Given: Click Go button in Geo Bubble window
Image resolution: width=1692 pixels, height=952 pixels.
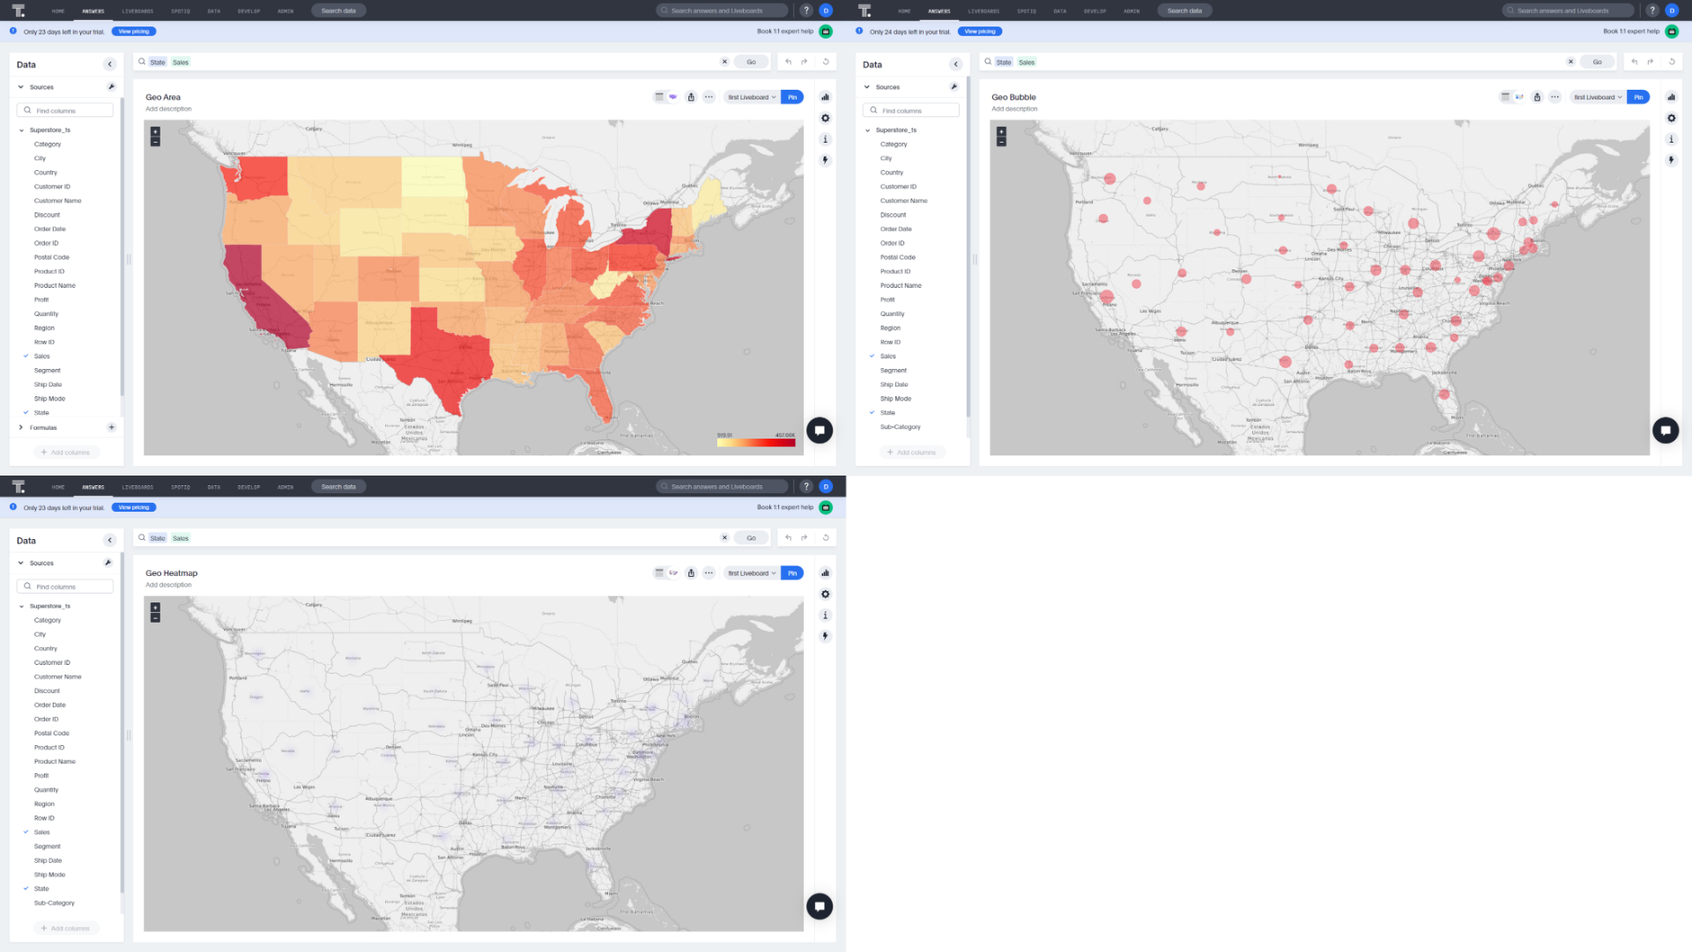Looking at the screenshot, I should pyautogui.click(x=1597, y=62).
